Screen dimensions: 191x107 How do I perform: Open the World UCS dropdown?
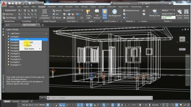30,18
